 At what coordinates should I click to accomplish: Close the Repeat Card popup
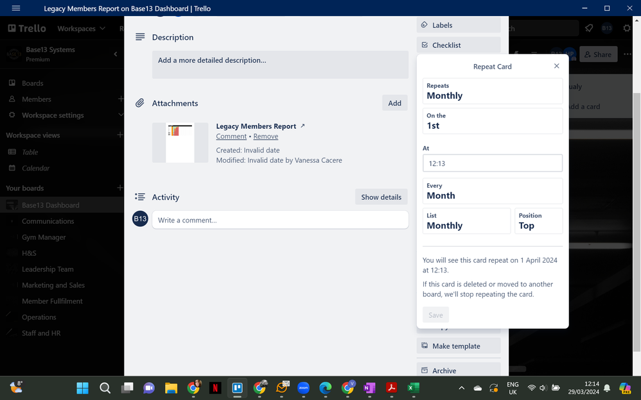(556, 66)
